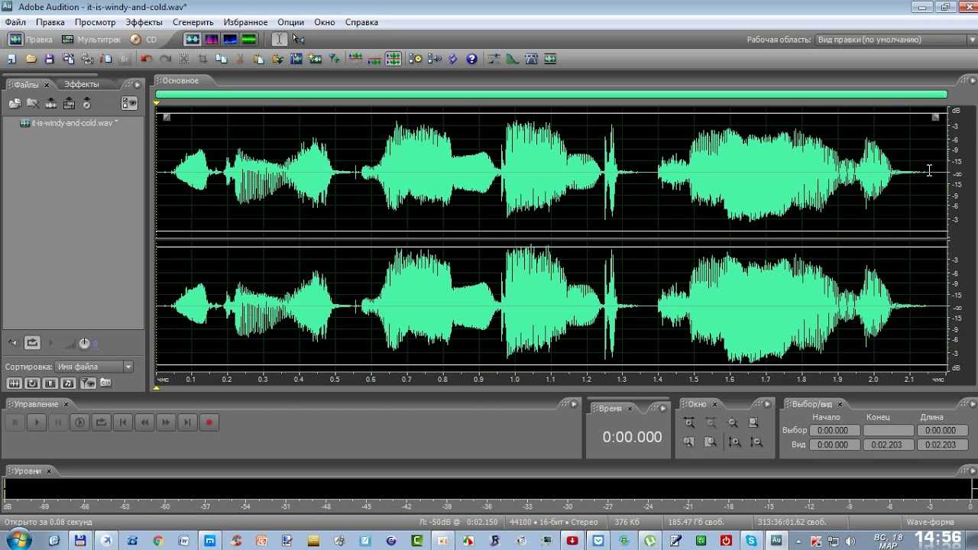This screenshot has width=978, height=550.
Task: Click the open file folder icon
Action: click(x=31, y=59)
